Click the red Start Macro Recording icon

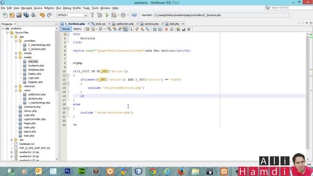tap(166, 29)
